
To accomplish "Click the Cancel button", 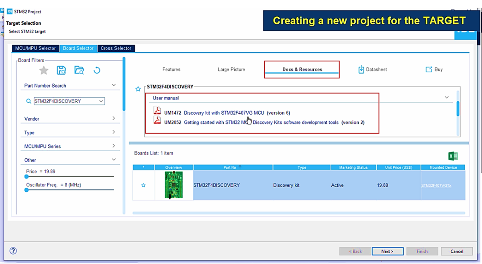I will click(457, 251).
